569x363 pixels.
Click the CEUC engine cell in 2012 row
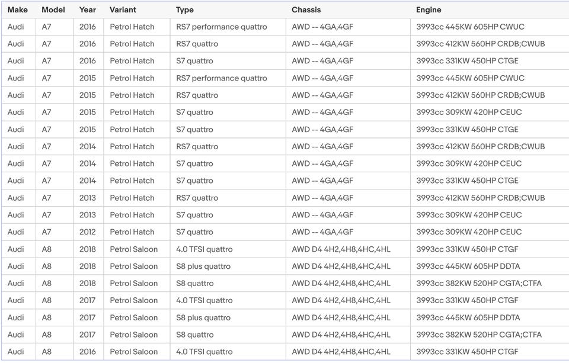469,232
